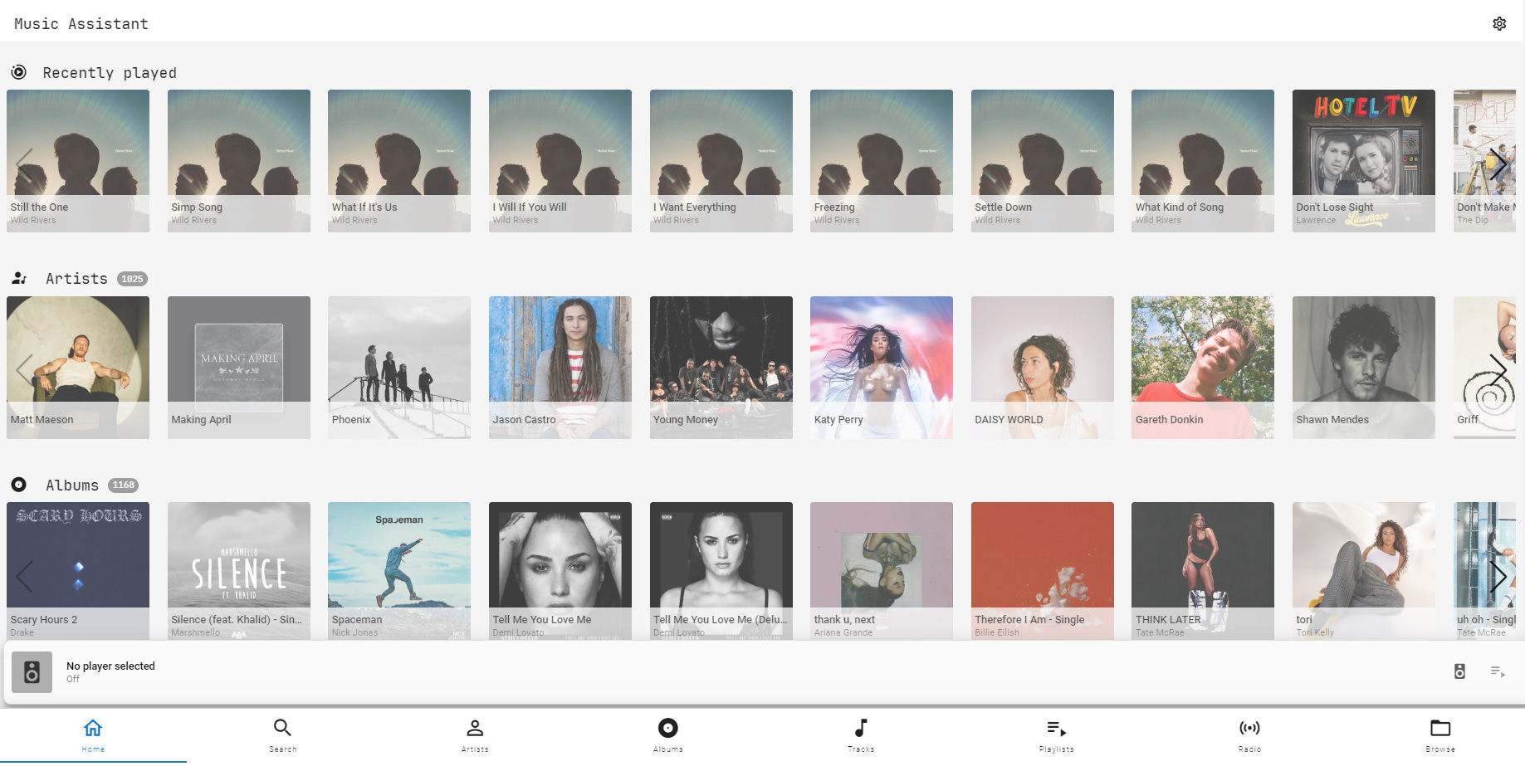Image resolution: width=1525 pixels, height=766 pixels.
Task: Open Tell Me You Love Me album
Action: pos(560,571)
